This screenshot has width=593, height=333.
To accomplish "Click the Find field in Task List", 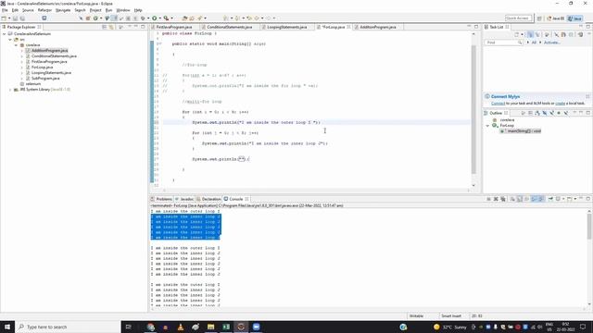I will (503, 43).
